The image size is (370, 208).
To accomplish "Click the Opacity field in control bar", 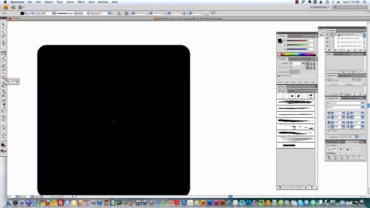I will tap(103, 13).
